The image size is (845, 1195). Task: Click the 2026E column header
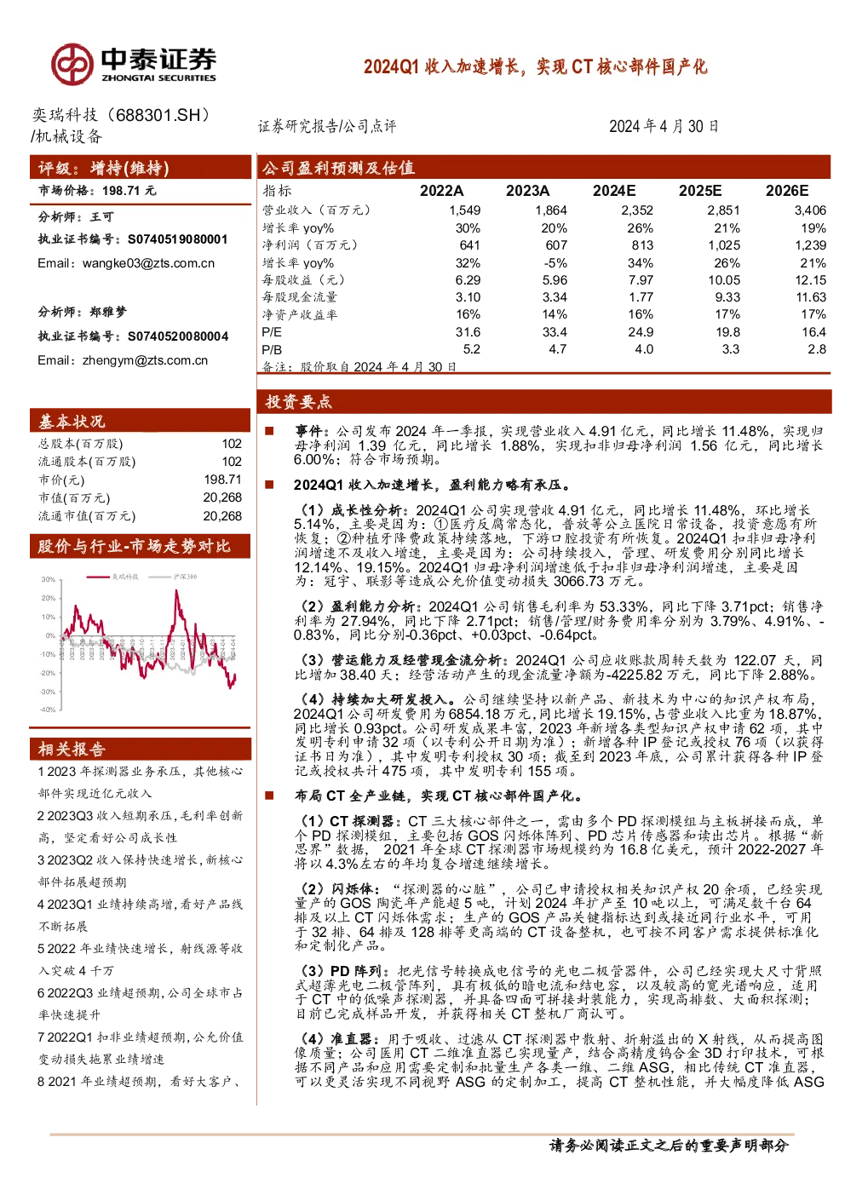[787, 191]
